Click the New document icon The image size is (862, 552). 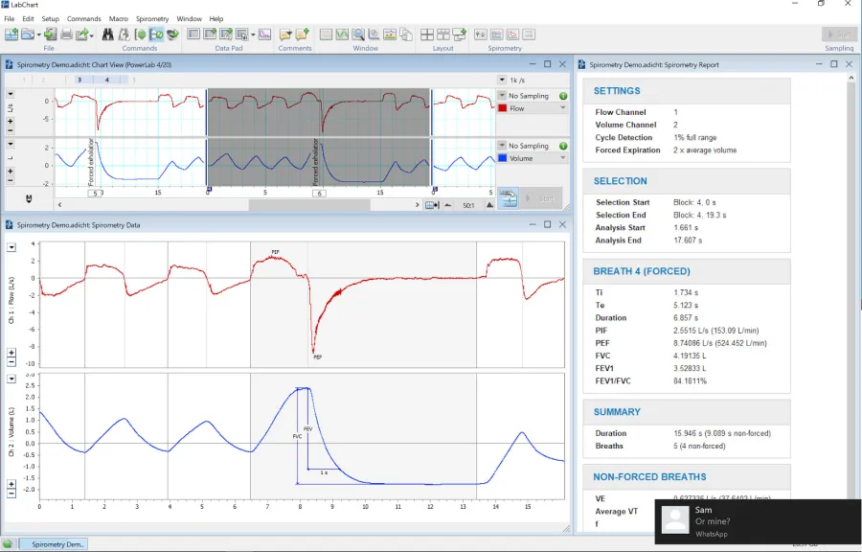point(11,34)
